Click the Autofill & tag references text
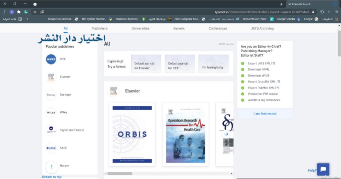The width and height of the screenshot is (341, 179). coord(264,100)
